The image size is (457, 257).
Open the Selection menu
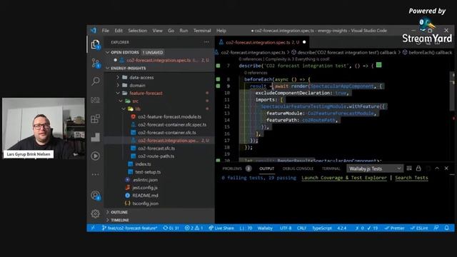tap(138, 30)
